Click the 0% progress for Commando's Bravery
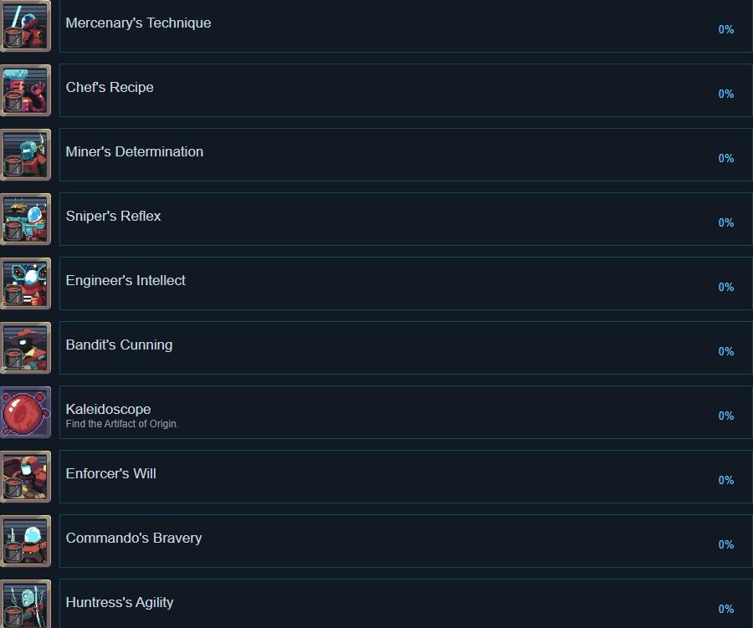This screenshot has width=753, height=628. pos(725,544)
